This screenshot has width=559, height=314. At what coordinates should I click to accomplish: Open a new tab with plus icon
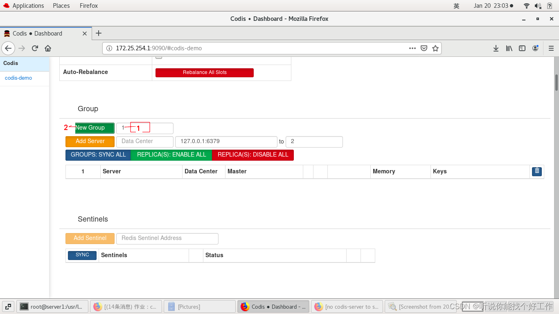point(98,33)
